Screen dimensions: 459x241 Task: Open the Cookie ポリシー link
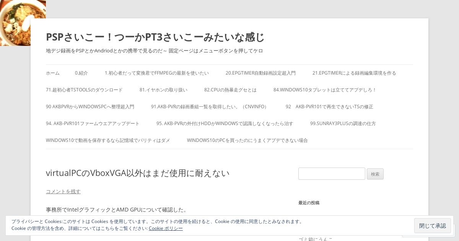click(x=166, y=228)
